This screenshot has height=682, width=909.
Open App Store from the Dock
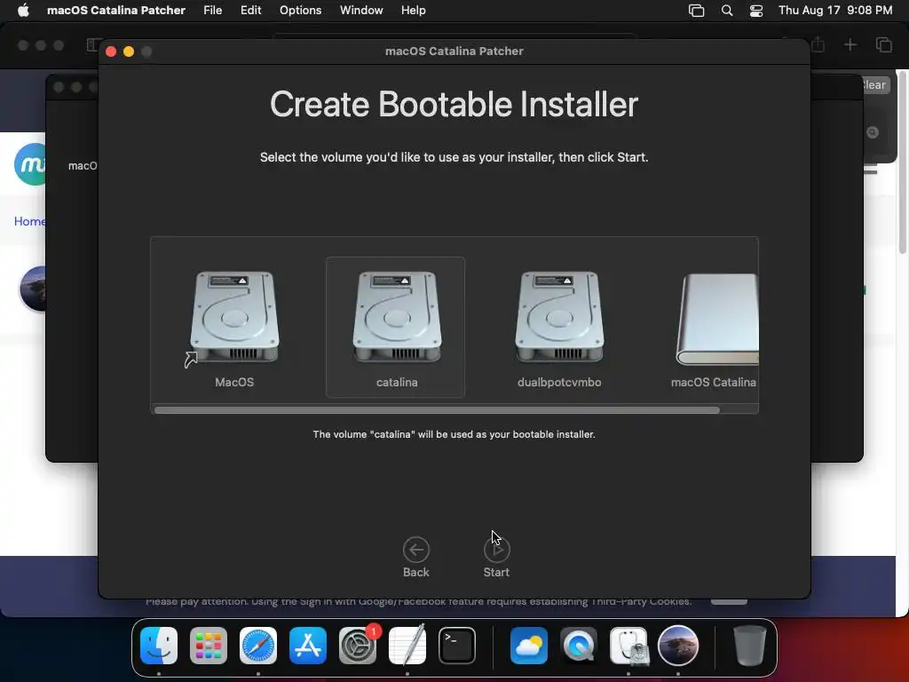point(308,646)
